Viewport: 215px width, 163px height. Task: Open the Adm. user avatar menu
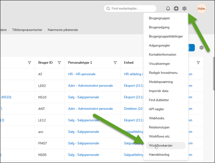(201, 9)
